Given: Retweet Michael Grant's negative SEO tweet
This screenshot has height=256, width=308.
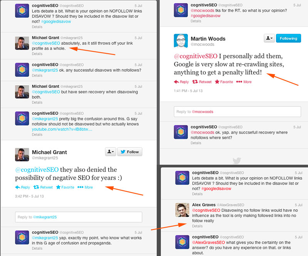Looking at the screenshot, I should (x=43, y=187).
